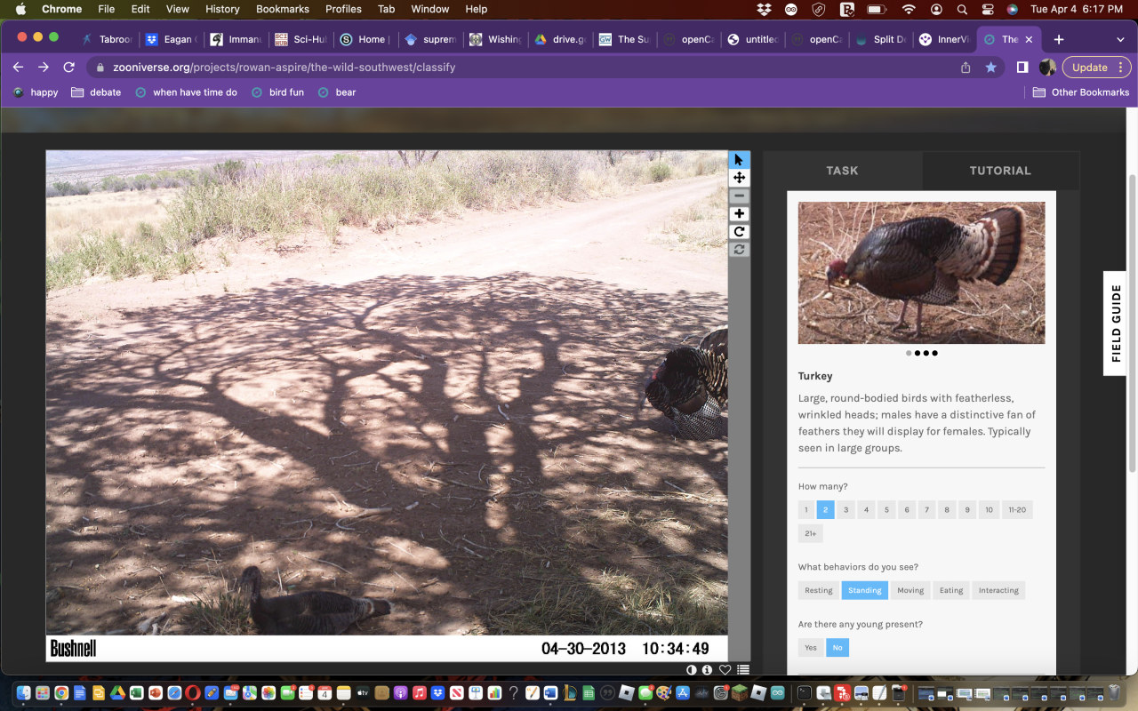Screen dimensions: 1138x711
Task: Choose 21+ for how many animals
Action: [811, 533]
